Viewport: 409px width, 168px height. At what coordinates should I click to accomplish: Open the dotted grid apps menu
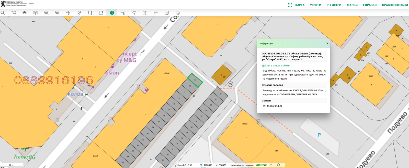click(290, 5)
